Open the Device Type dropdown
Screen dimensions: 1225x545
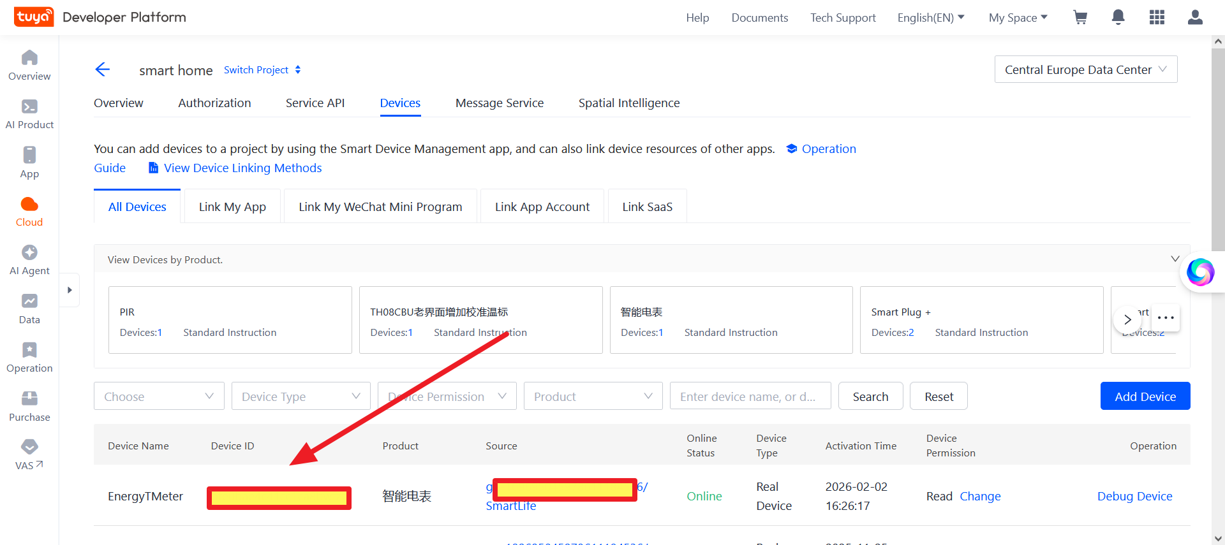(x=301, y=396)
